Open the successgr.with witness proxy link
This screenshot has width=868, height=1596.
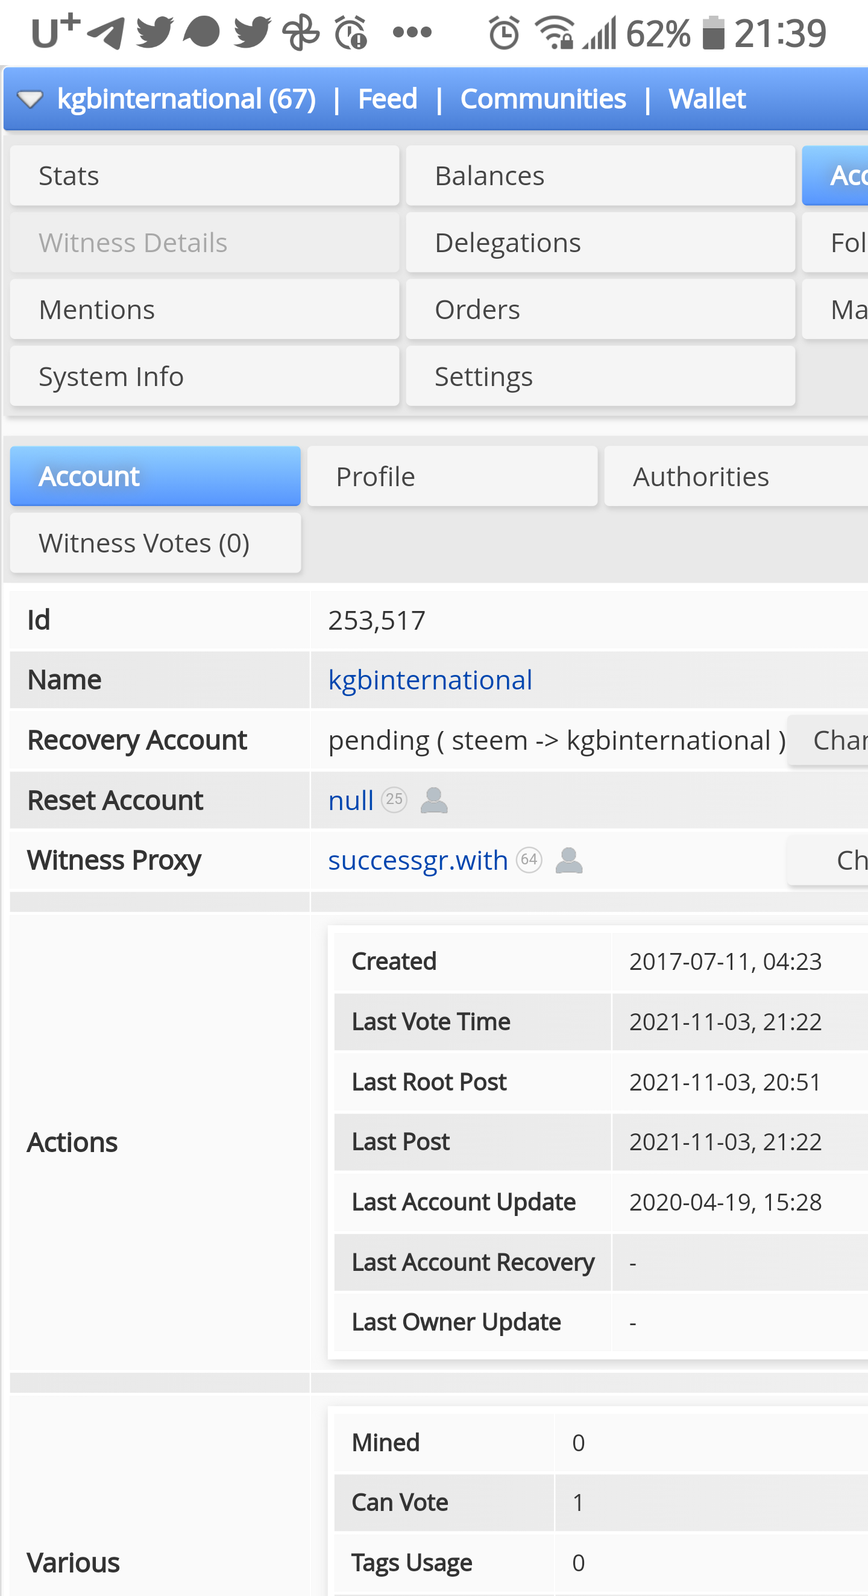[418, 861]
